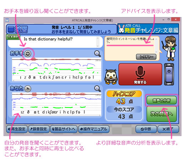Viewport: 185px width, 163px height.
Task: Show 日本語訳 Japanese translation
Action: pyautogui.click(x=13, y=37)
